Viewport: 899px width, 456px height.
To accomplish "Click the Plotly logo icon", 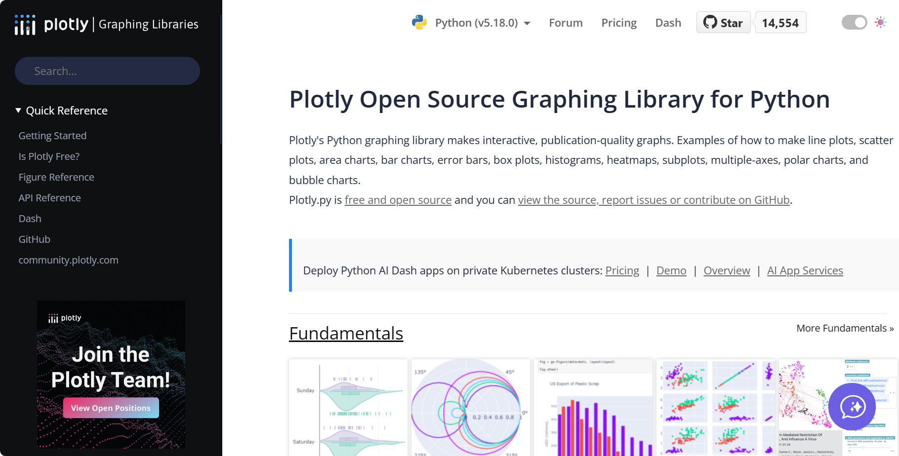I will (25, 24).
